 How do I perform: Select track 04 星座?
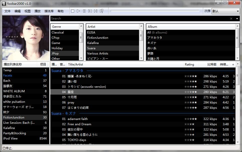pos(143,92)
